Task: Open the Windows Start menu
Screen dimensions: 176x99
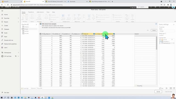Action: pos(2,98)
